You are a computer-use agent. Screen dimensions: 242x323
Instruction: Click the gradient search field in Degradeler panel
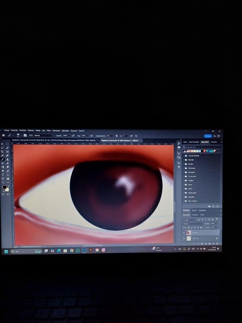coord(203,147)
